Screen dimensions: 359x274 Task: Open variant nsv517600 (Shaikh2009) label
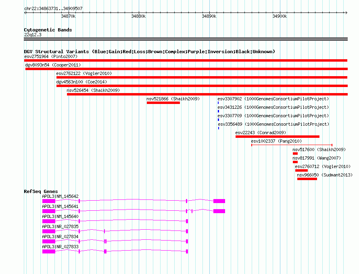tap(319, 149)
